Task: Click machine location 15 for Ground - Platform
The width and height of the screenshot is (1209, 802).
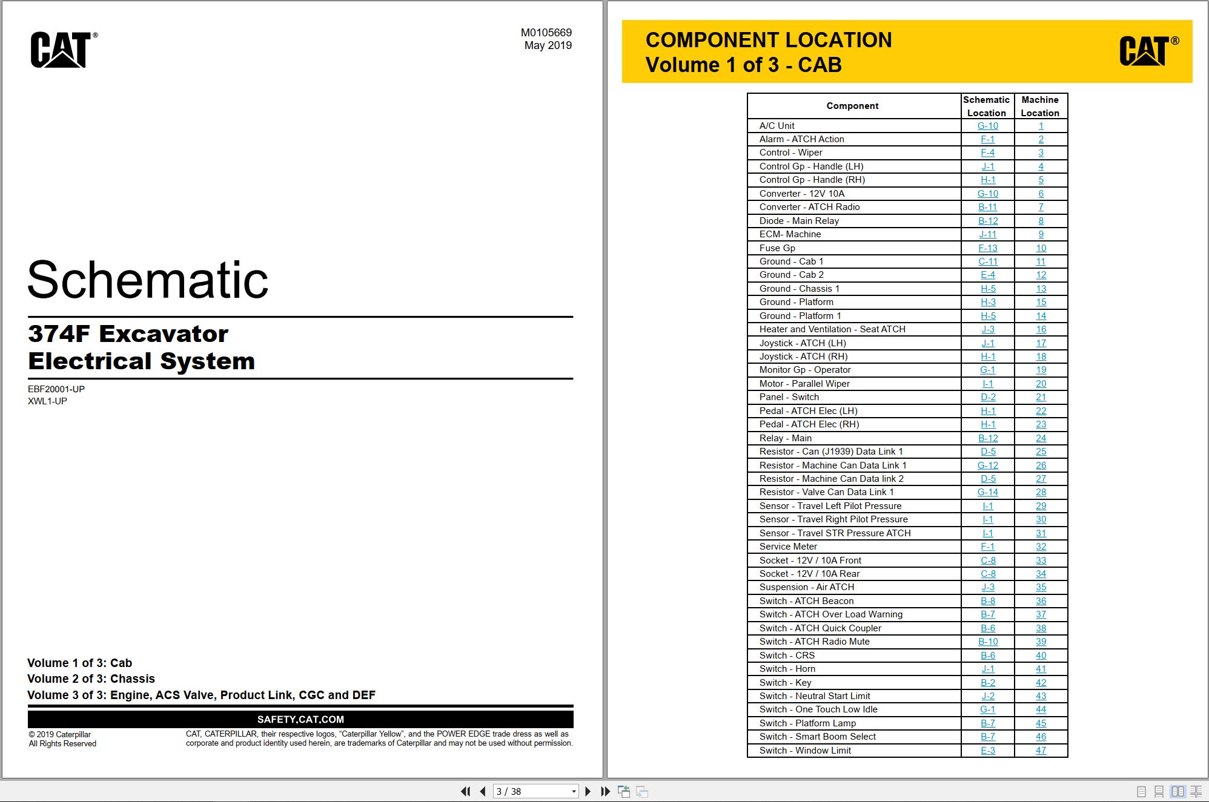Action: point(1041,302)
